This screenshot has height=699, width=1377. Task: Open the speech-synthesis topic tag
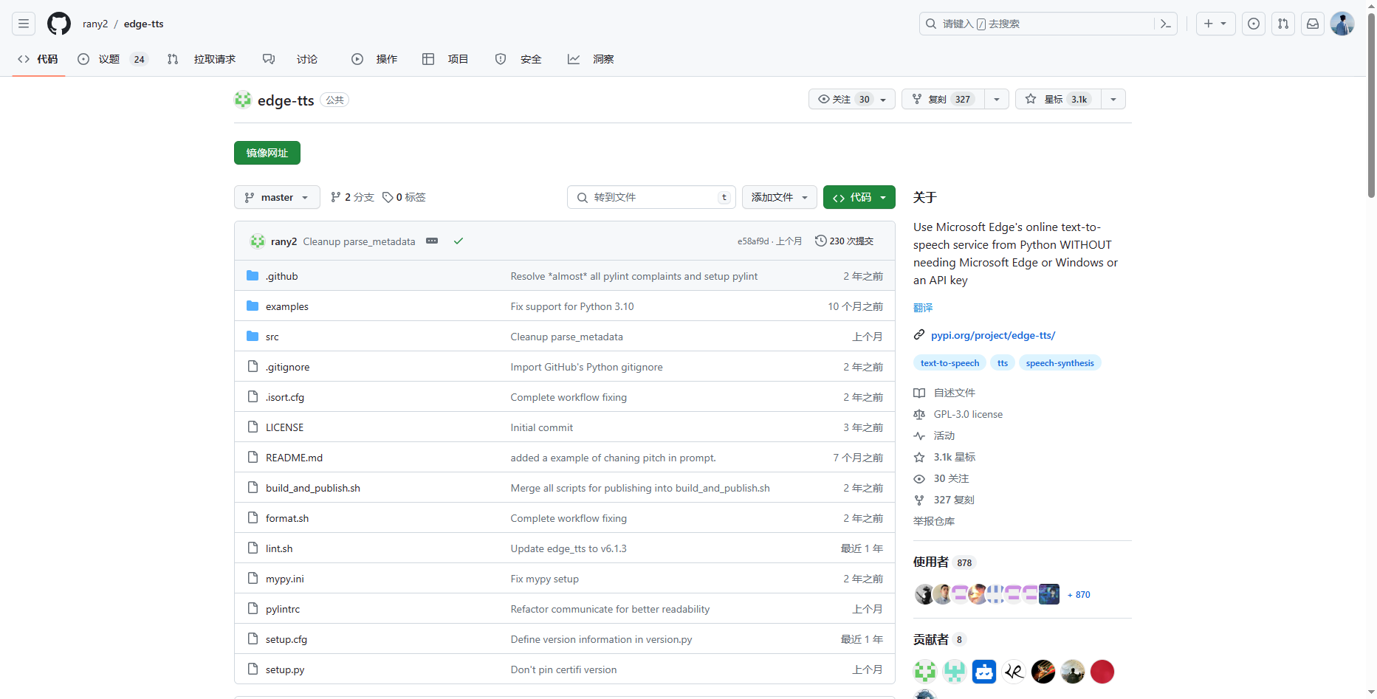(x=1060, y=363)
